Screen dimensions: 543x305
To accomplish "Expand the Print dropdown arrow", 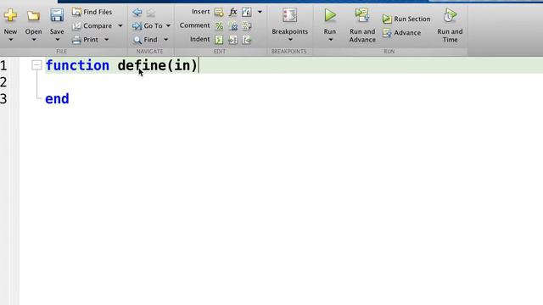I will 106,40.
